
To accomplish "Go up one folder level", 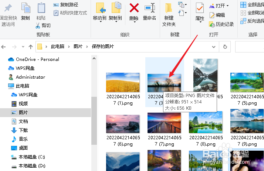I will [x=31, y=47].
